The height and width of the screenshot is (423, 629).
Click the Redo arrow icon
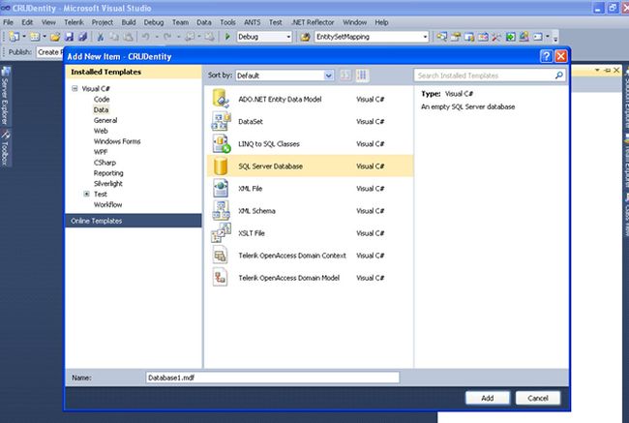pyautogui.click(x=167, y=37)
